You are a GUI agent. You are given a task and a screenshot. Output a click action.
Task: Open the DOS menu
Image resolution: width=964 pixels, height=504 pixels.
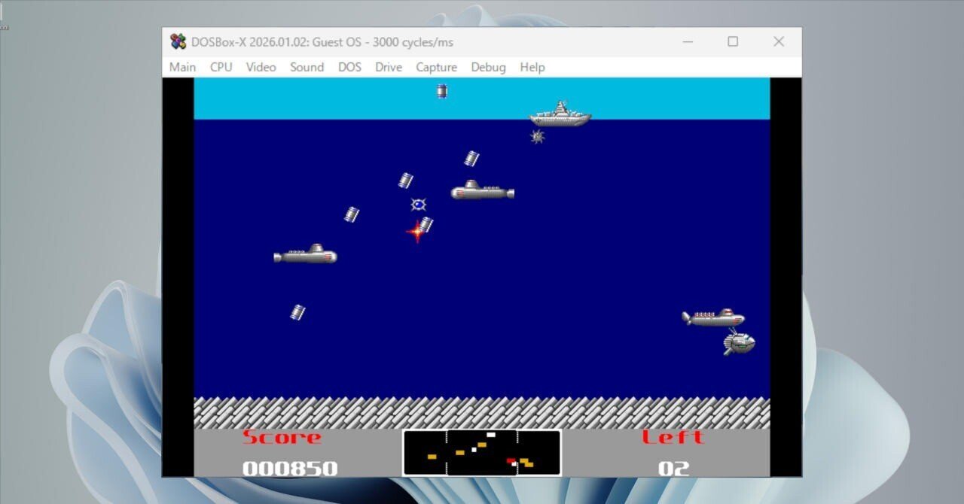[349, 67]
